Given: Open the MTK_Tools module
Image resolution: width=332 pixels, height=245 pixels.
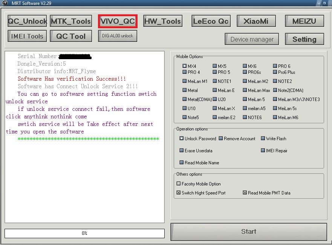Looking at the screenshot, I should [x=71, y=21].
